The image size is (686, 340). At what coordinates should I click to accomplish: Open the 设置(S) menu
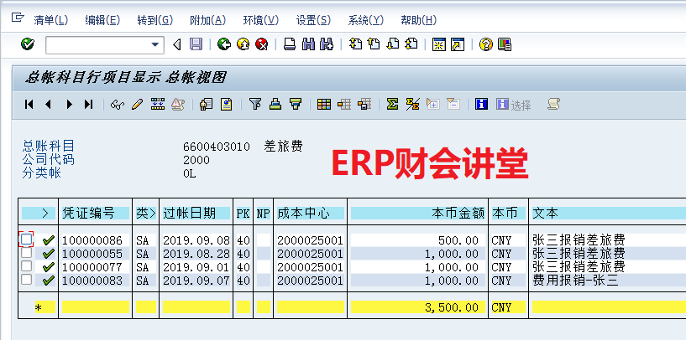313,20
